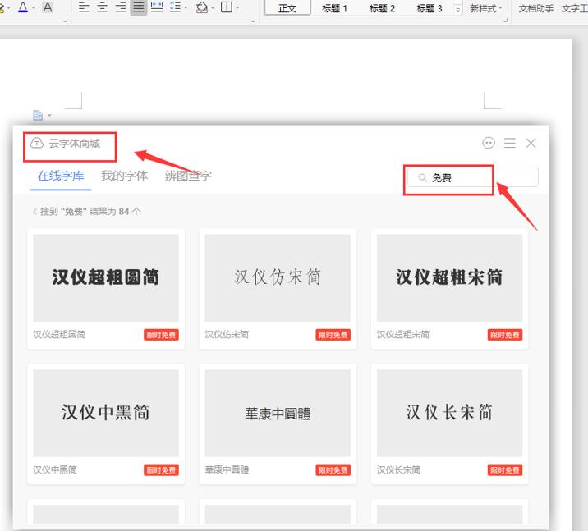Viewport: 588px width, 531px height.
Task: Click 限时免费 badge for 汉仪中黑简
Action: [161, 470]
